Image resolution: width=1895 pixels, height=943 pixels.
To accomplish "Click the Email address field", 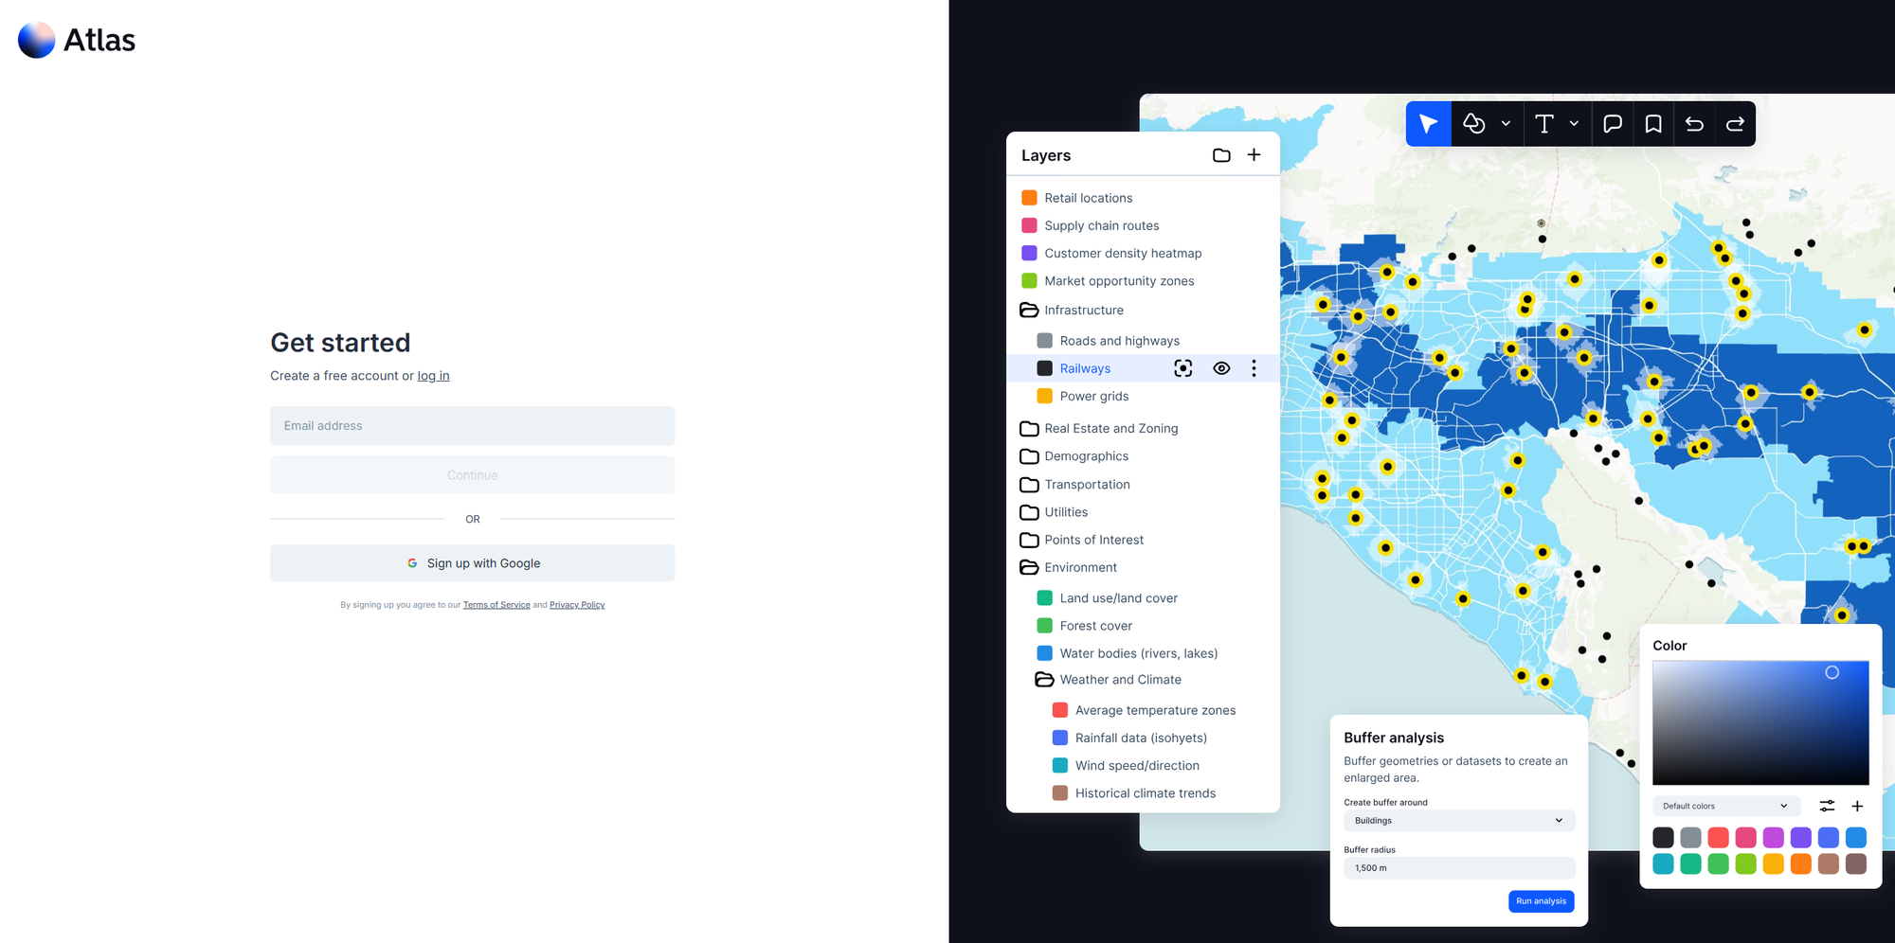I will (472, 426).
